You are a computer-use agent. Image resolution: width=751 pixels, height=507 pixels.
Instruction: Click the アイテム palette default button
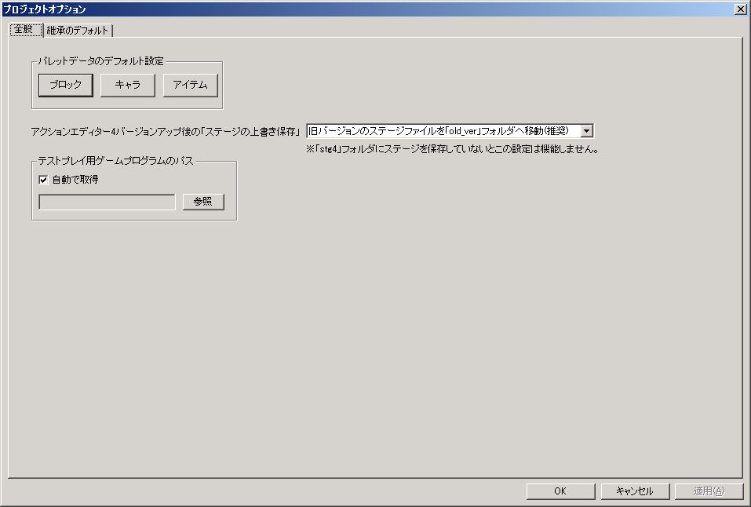pyautogui.click(x=190, y=86)
